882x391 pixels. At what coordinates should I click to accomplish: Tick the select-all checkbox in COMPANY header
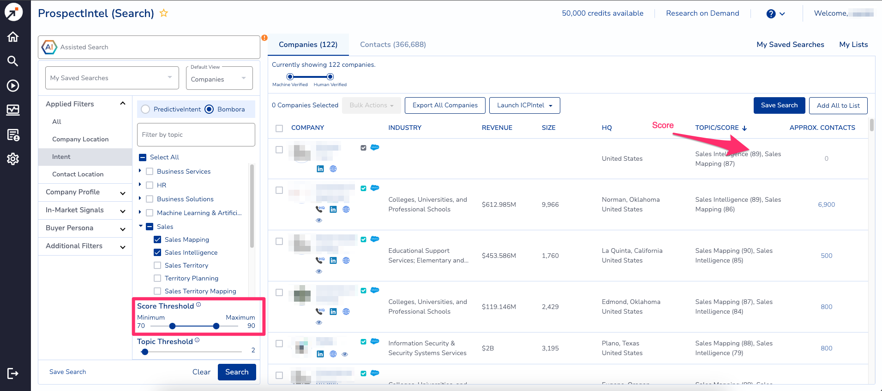click(279, 128)
